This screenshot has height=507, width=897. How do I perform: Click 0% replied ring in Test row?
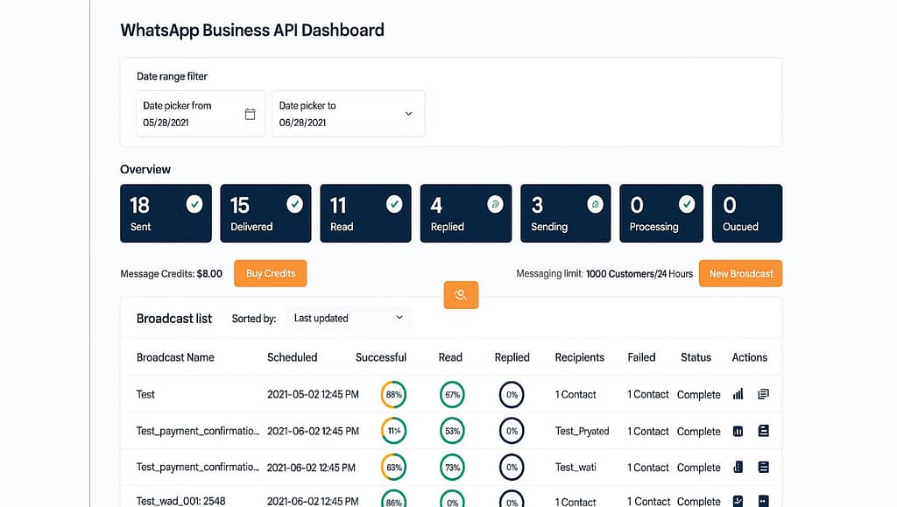point(512,394)
